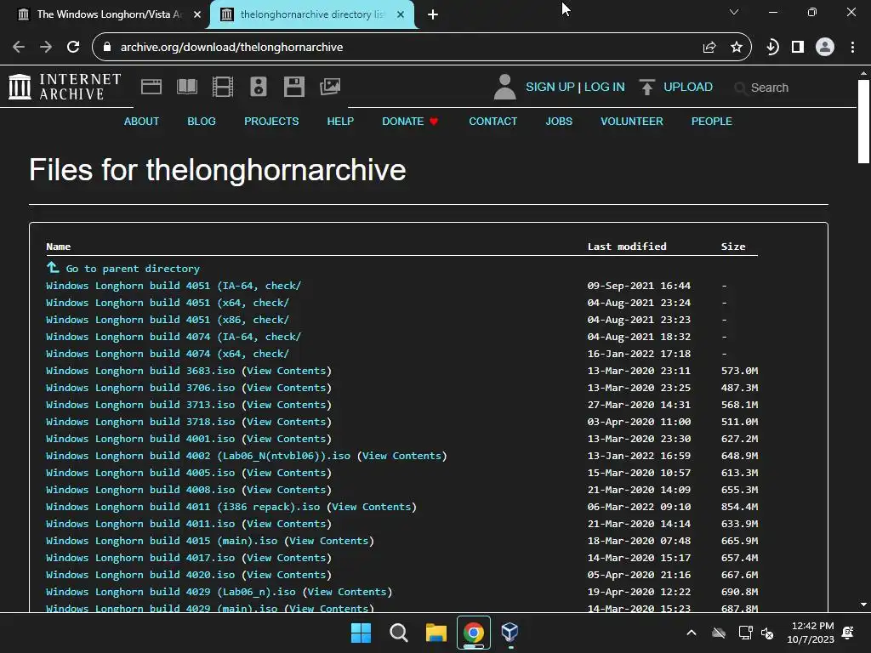
Task: Open the PEOPLE menu item
Action: click(x=712, y=121)
